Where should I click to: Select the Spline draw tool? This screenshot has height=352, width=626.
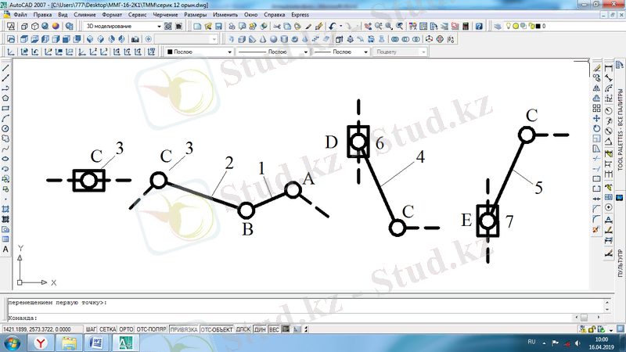pyautogui.click(x=5, y=149)
